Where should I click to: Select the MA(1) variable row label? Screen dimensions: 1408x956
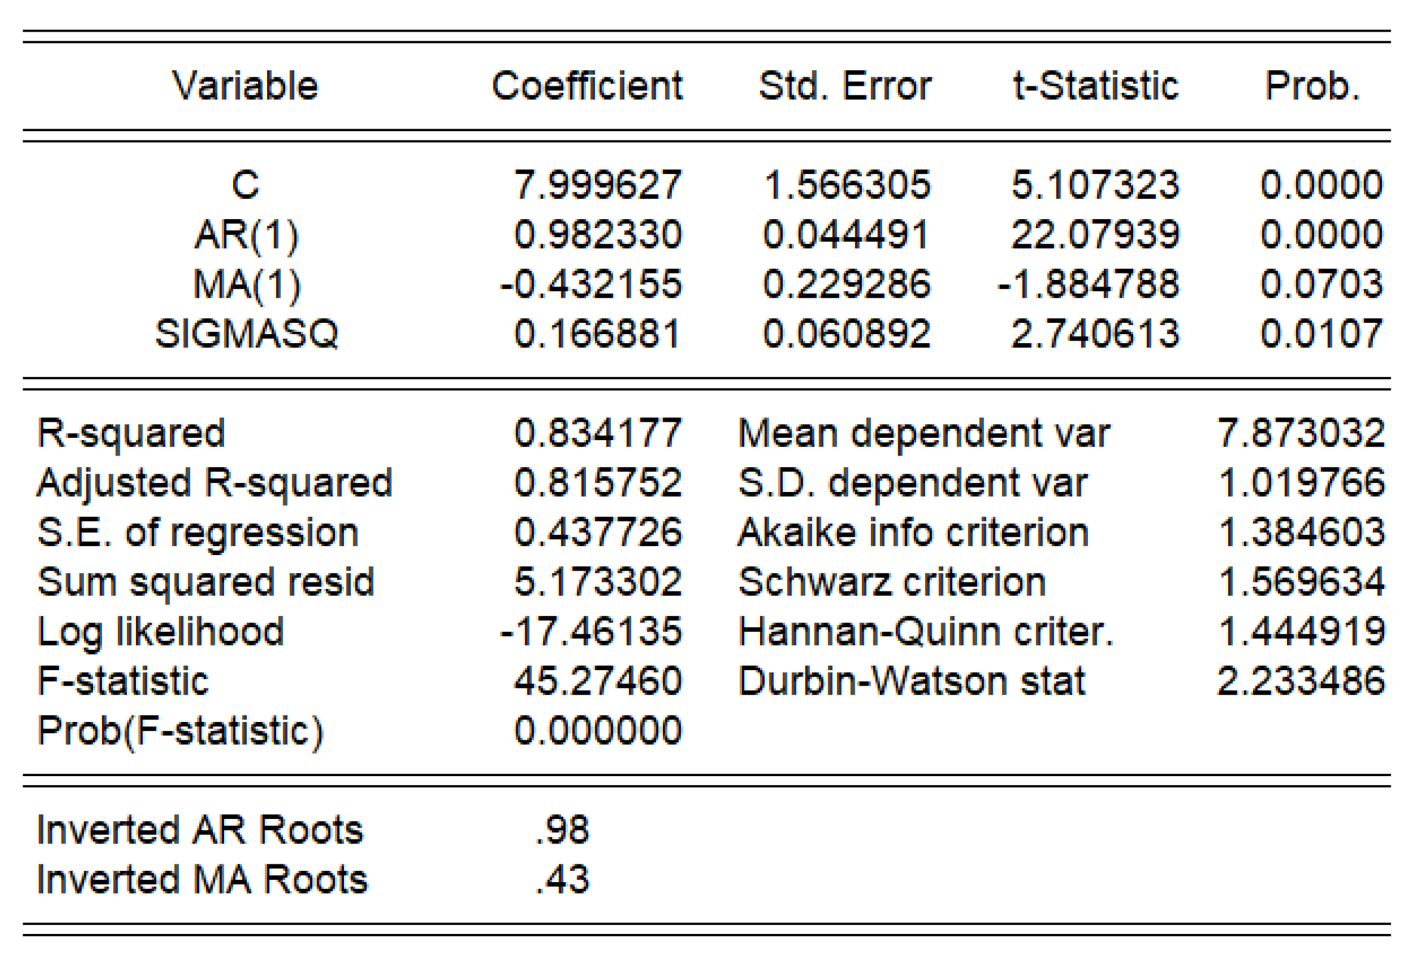point(246,284)
